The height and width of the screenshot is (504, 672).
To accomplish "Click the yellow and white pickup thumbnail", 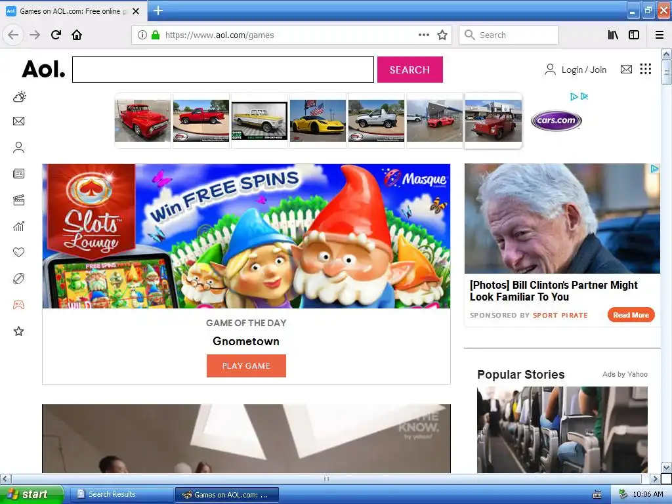I will (259, 121).
